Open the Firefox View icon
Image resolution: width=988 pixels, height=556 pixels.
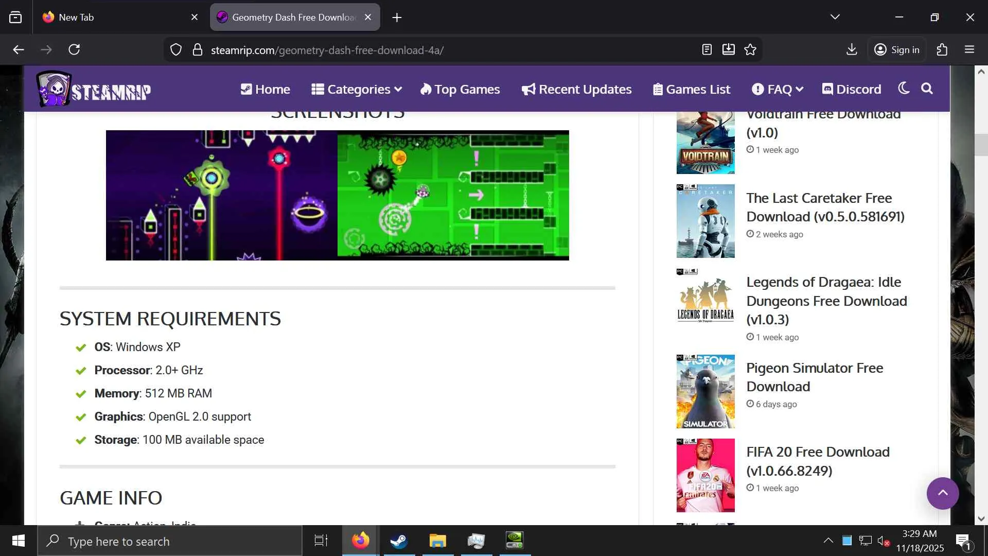[15, 17]
